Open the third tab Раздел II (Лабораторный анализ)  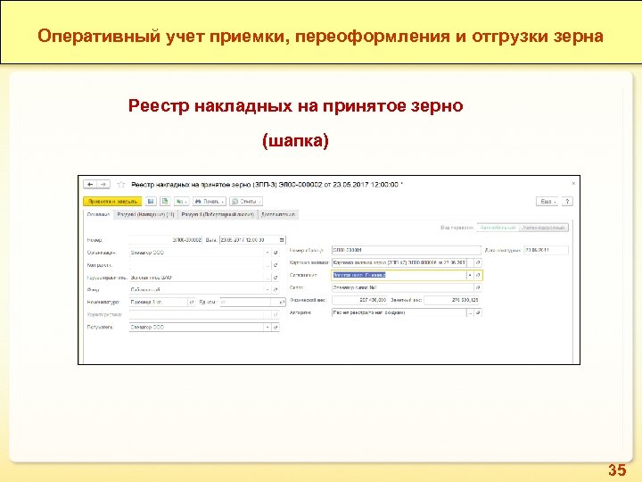(x=218, y=214)
